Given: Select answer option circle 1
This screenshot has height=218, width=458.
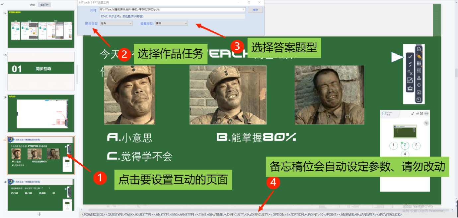Looking at the screenshot, I should [x=394, y=145].
